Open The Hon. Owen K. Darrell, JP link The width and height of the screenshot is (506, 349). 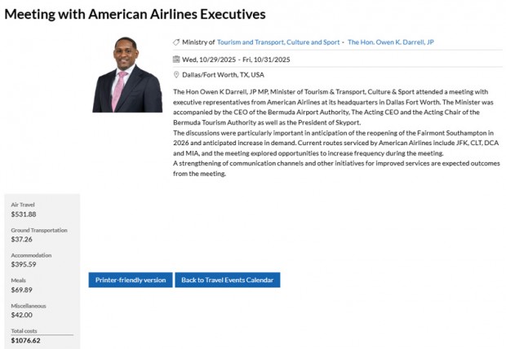coord(391,42)
